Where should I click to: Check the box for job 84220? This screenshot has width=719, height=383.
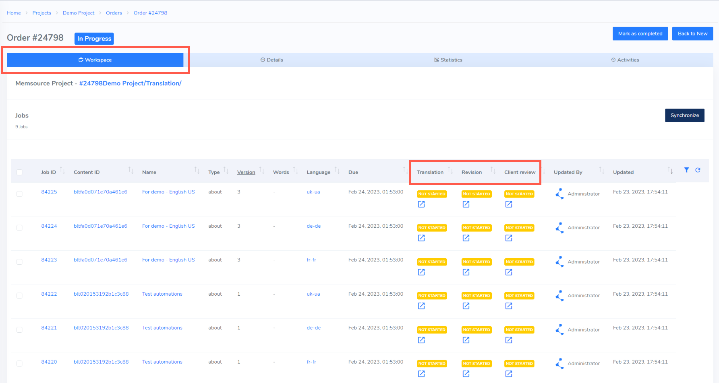(x=19, y=364)
